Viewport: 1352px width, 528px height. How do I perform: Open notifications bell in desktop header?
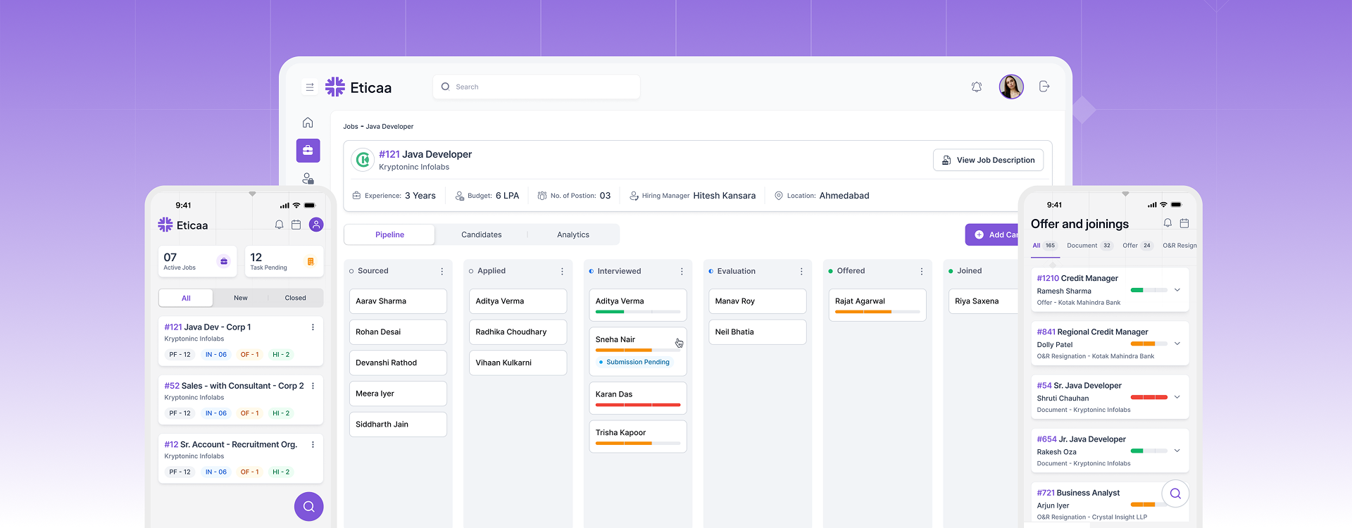click(977, 87)
